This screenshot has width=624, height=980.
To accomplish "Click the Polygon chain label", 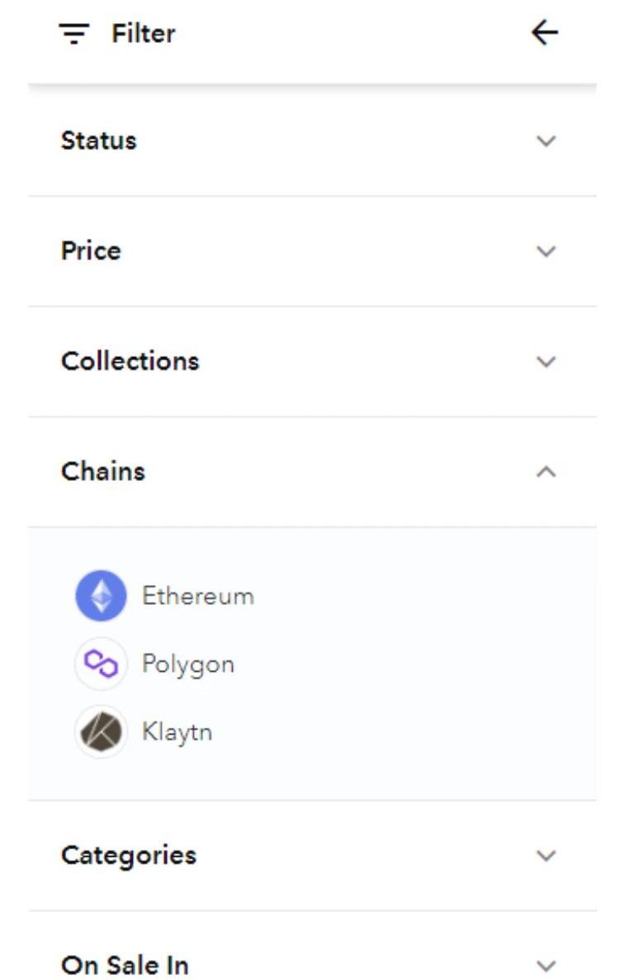I will (x=188, y=664).
